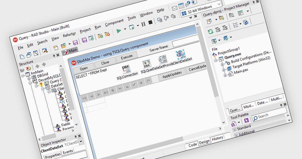The width and height of the screenshot is (302, 159).
Task: Click the Pause program icon
Action: pos(143,24)
